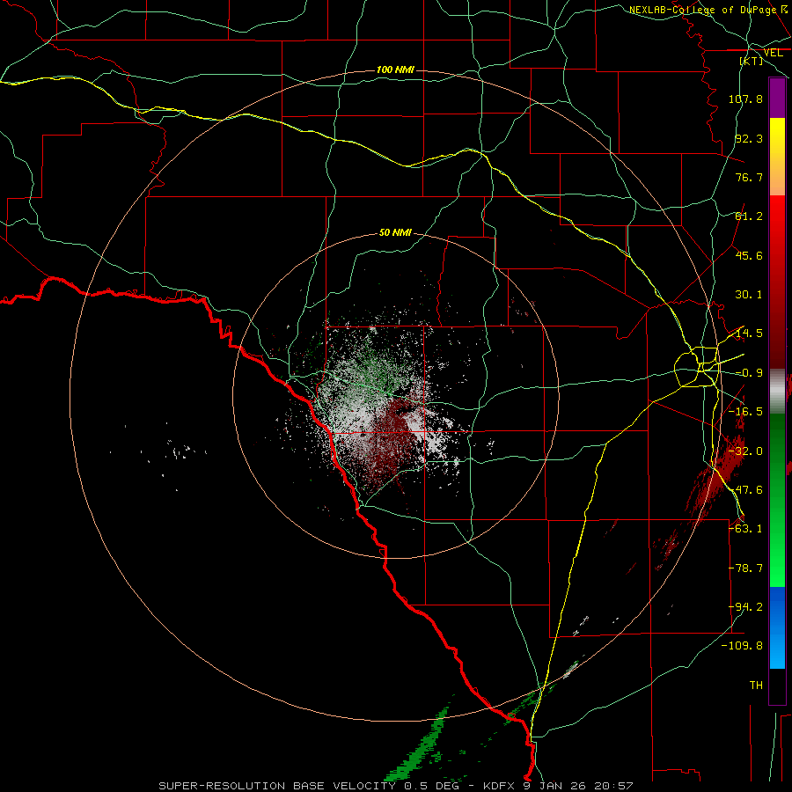792x792 pixels.
Task: Click the KDFX radar site identifier
Action: pos(500,786)
